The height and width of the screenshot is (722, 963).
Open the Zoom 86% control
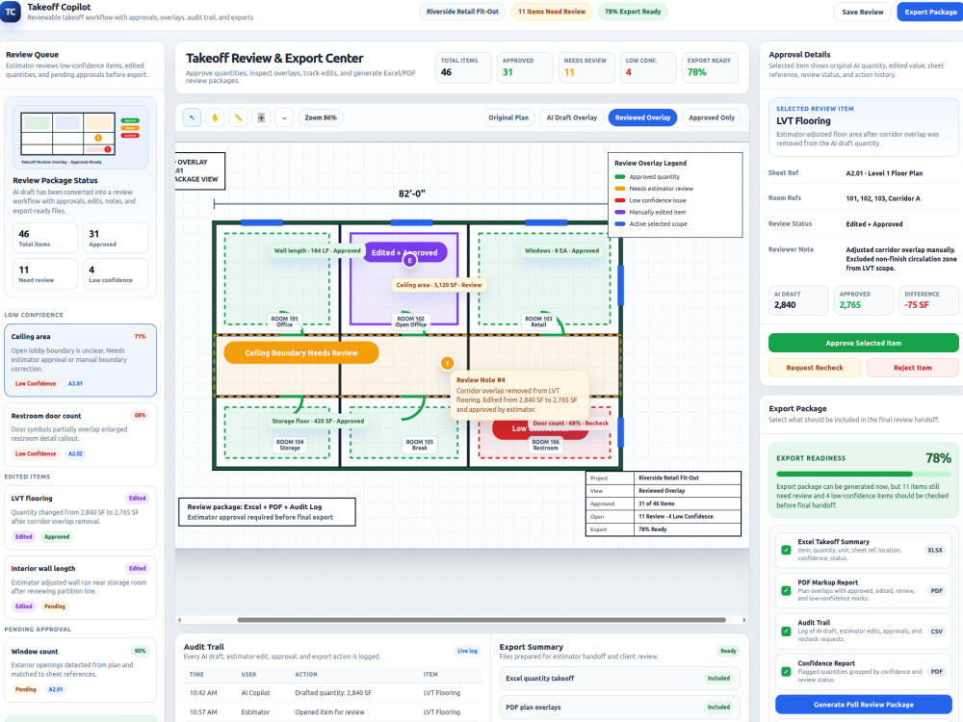click(x=321, y=117)
